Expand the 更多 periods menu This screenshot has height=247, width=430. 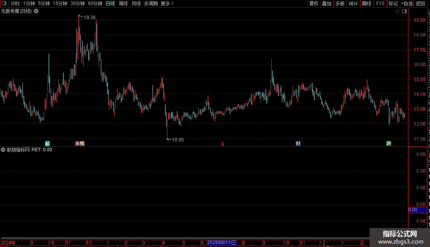point(167,3)
